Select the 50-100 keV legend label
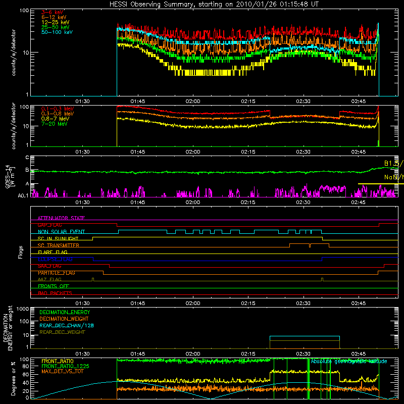 [57, 32]
